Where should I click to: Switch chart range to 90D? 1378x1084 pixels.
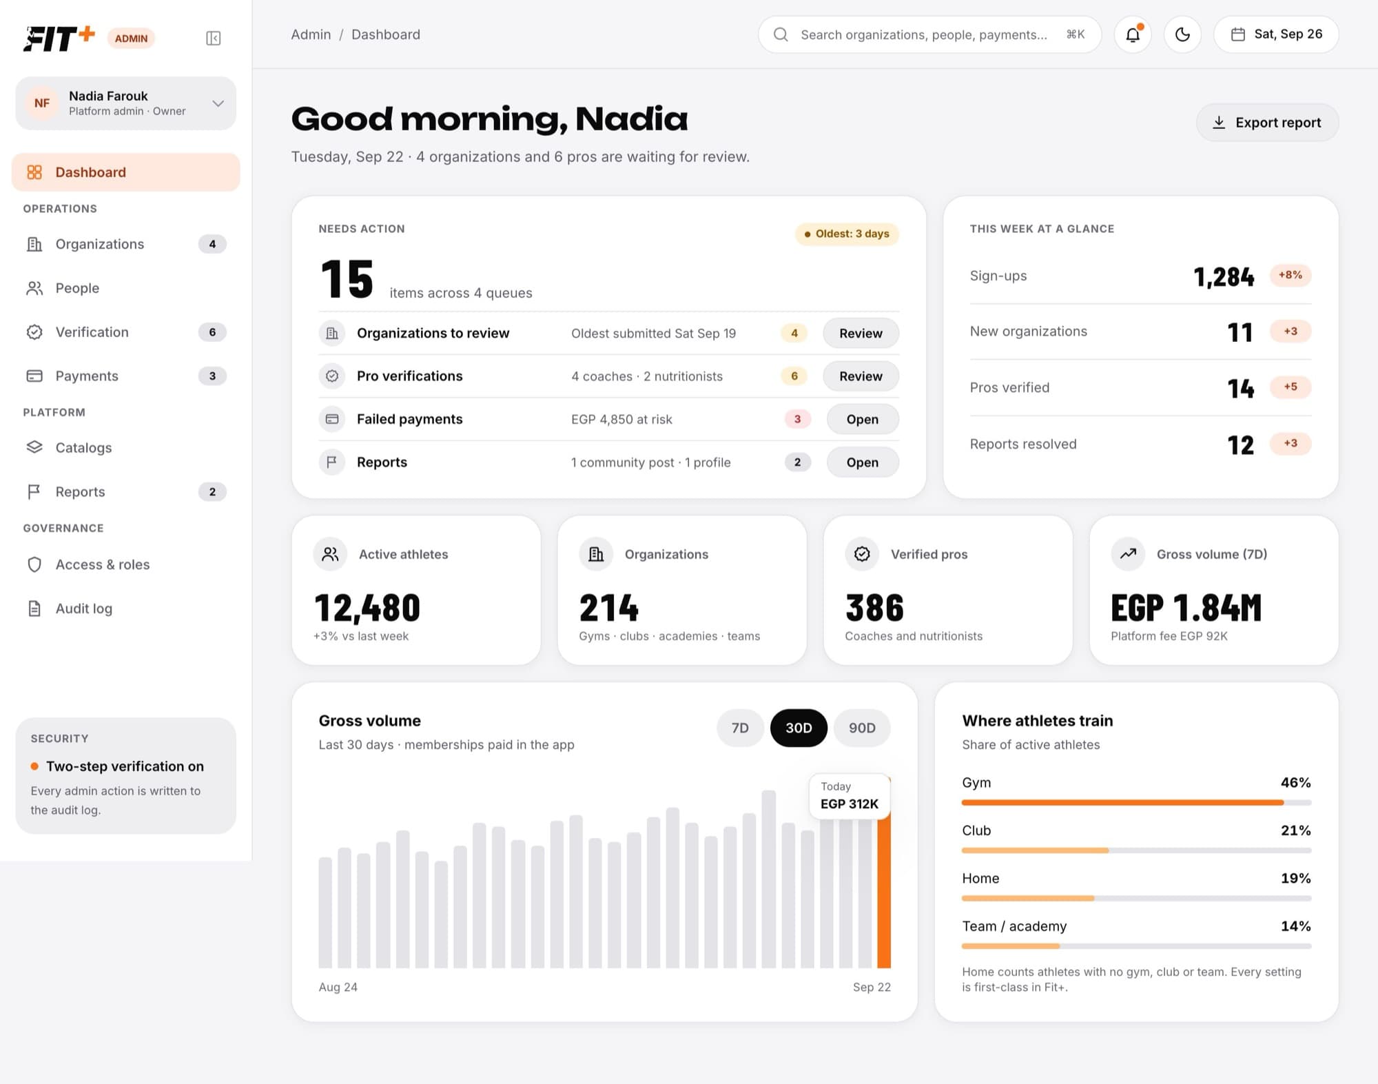point(862,728)
